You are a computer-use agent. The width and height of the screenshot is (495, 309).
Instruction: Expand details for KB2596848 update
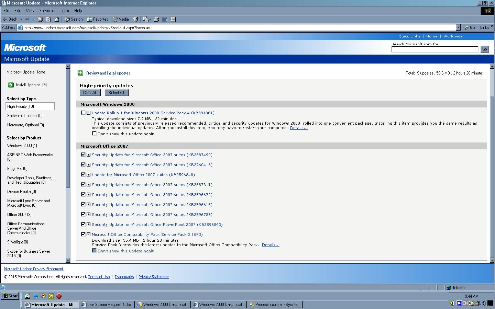pyautogui.click(x=88, y=175)
